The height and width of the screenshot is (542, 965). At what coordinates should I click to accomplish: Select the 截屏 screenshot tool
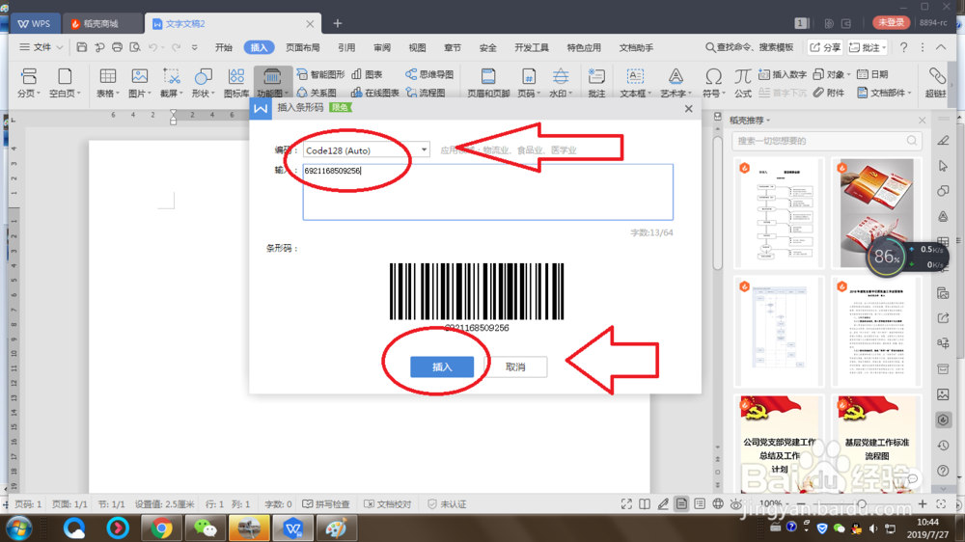coord(171,82)
